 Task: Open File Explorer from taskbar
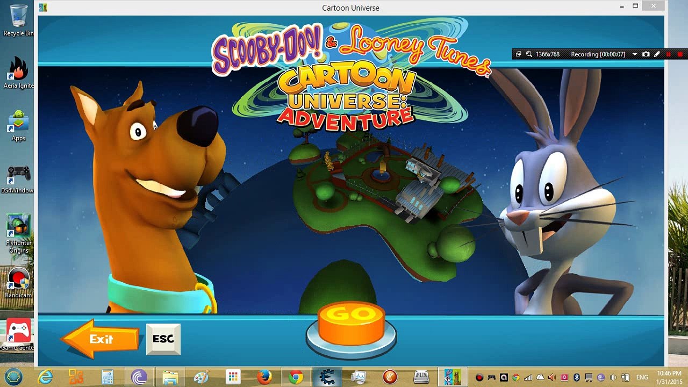[170, 377]
